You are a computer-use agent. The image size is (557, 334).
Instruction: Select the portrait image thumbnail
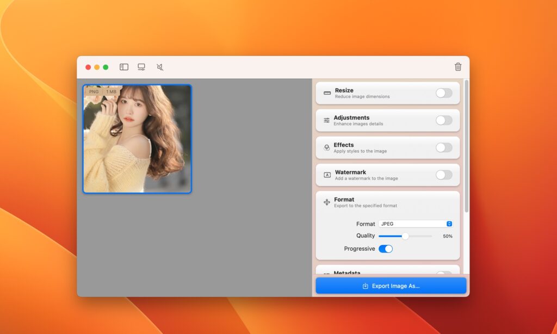(137, 139)
